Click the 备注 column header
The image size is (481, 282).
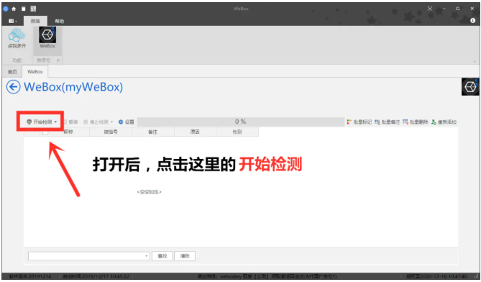coord(153,132)
